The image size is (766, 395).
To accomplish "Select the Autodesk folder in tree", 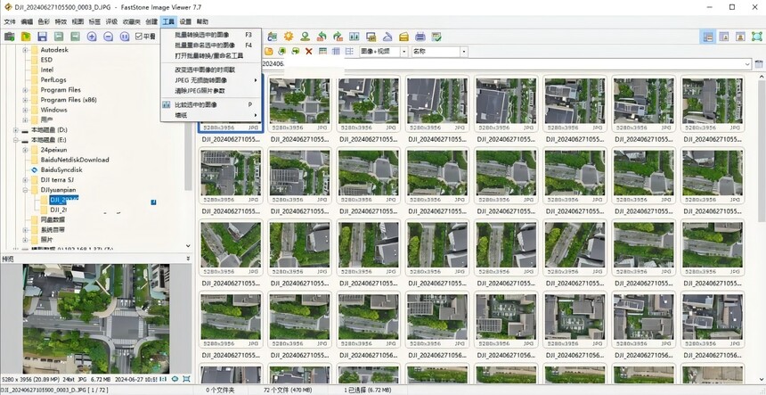I will pos(54,50).
